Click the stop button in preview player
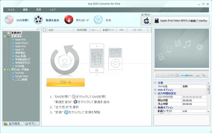 coord(163,75)
